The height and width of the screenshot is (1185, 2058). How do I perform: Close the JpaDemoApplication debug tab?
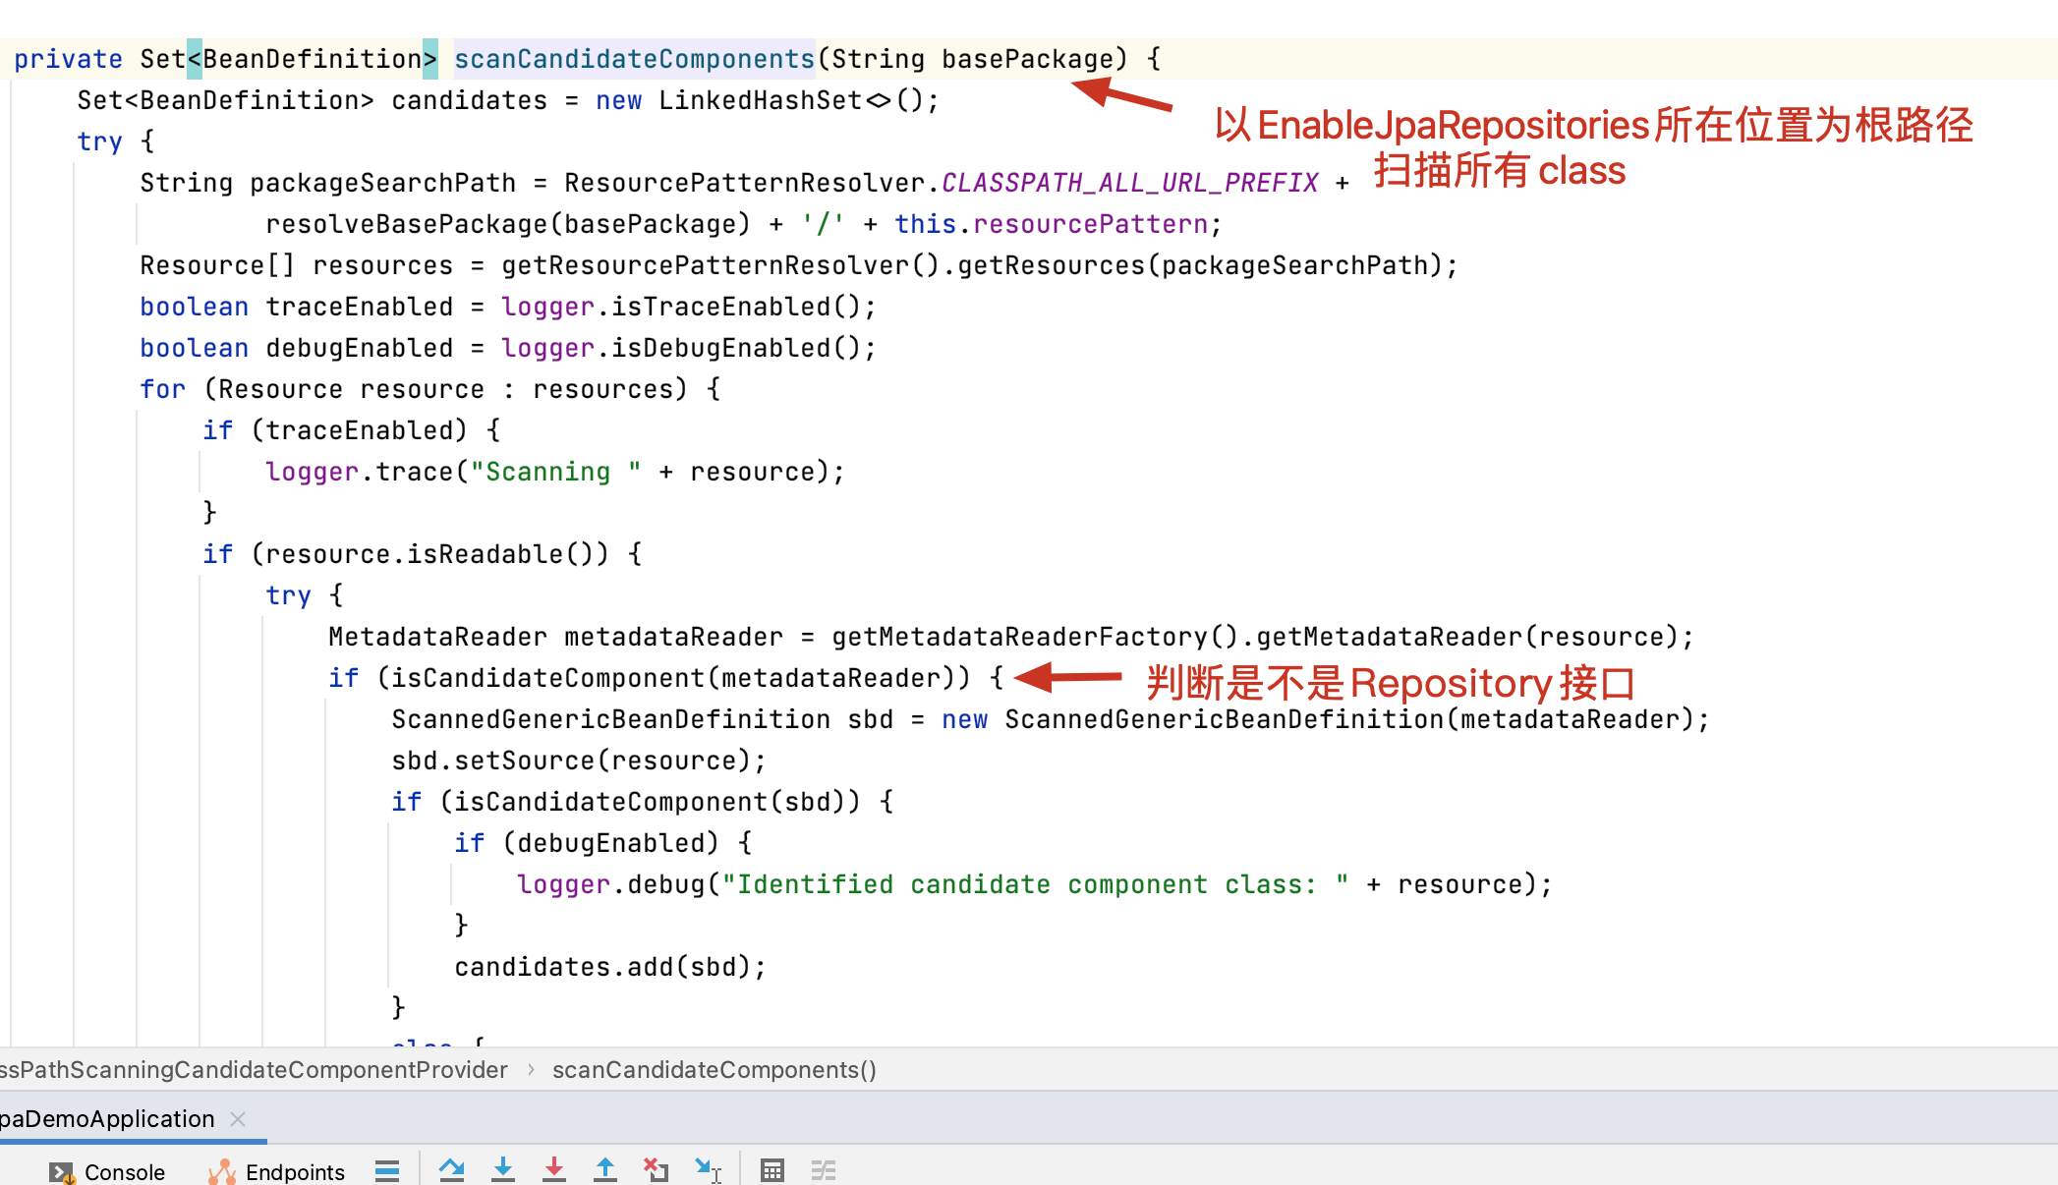point(238,1119)
